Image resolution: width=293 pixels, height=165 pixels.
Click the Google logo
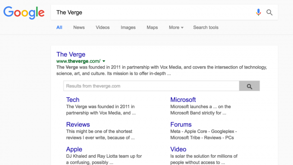tap(24, 13)
